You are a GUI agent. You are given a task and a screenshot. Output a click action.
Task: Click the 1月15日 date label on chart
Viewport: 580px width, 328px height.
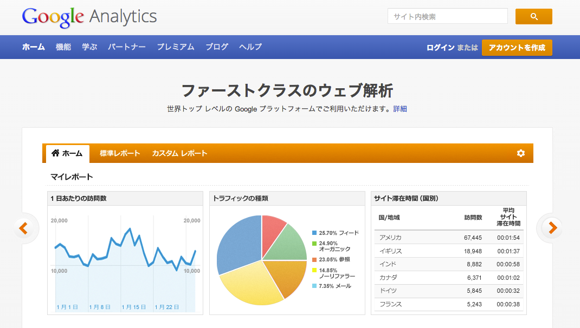[x=134, y=307]
